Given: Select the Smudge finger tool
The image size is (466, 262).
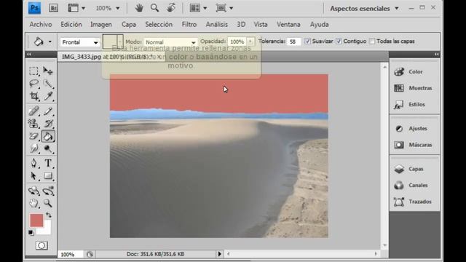Looking at the screenshot, I should (34, 148).
